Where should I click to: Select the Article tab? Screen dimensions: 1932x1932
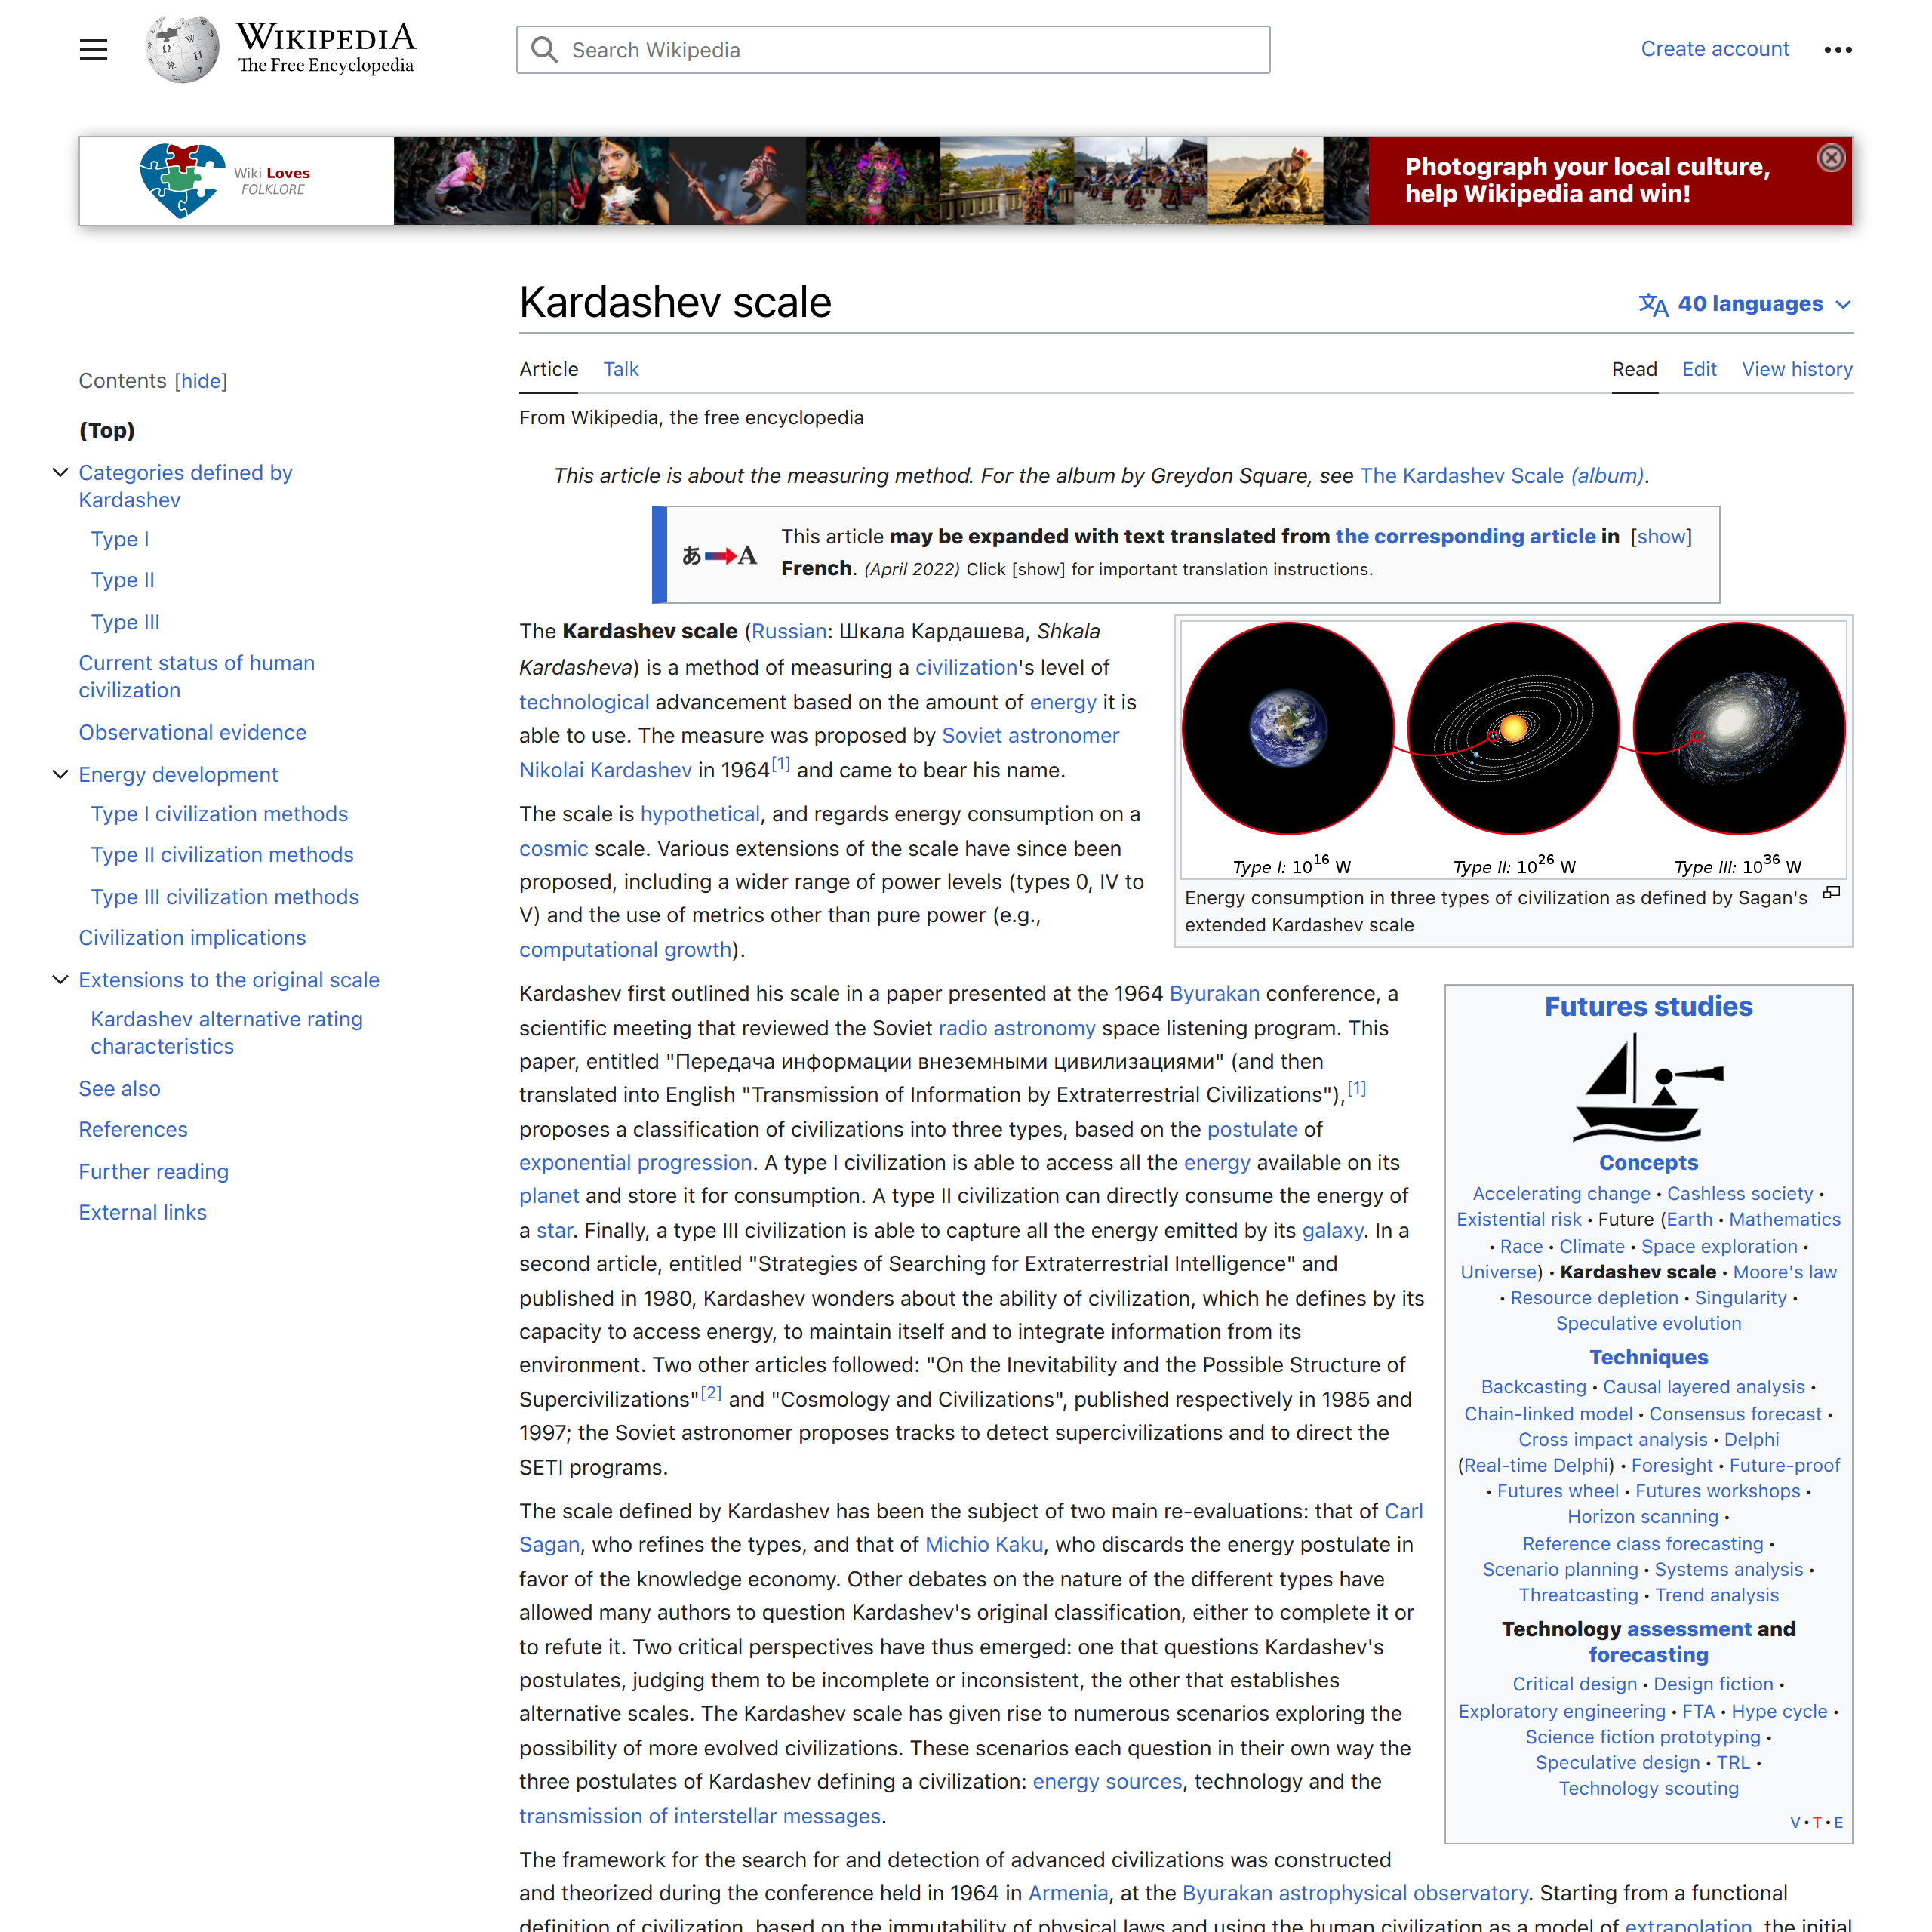point(548,369)
